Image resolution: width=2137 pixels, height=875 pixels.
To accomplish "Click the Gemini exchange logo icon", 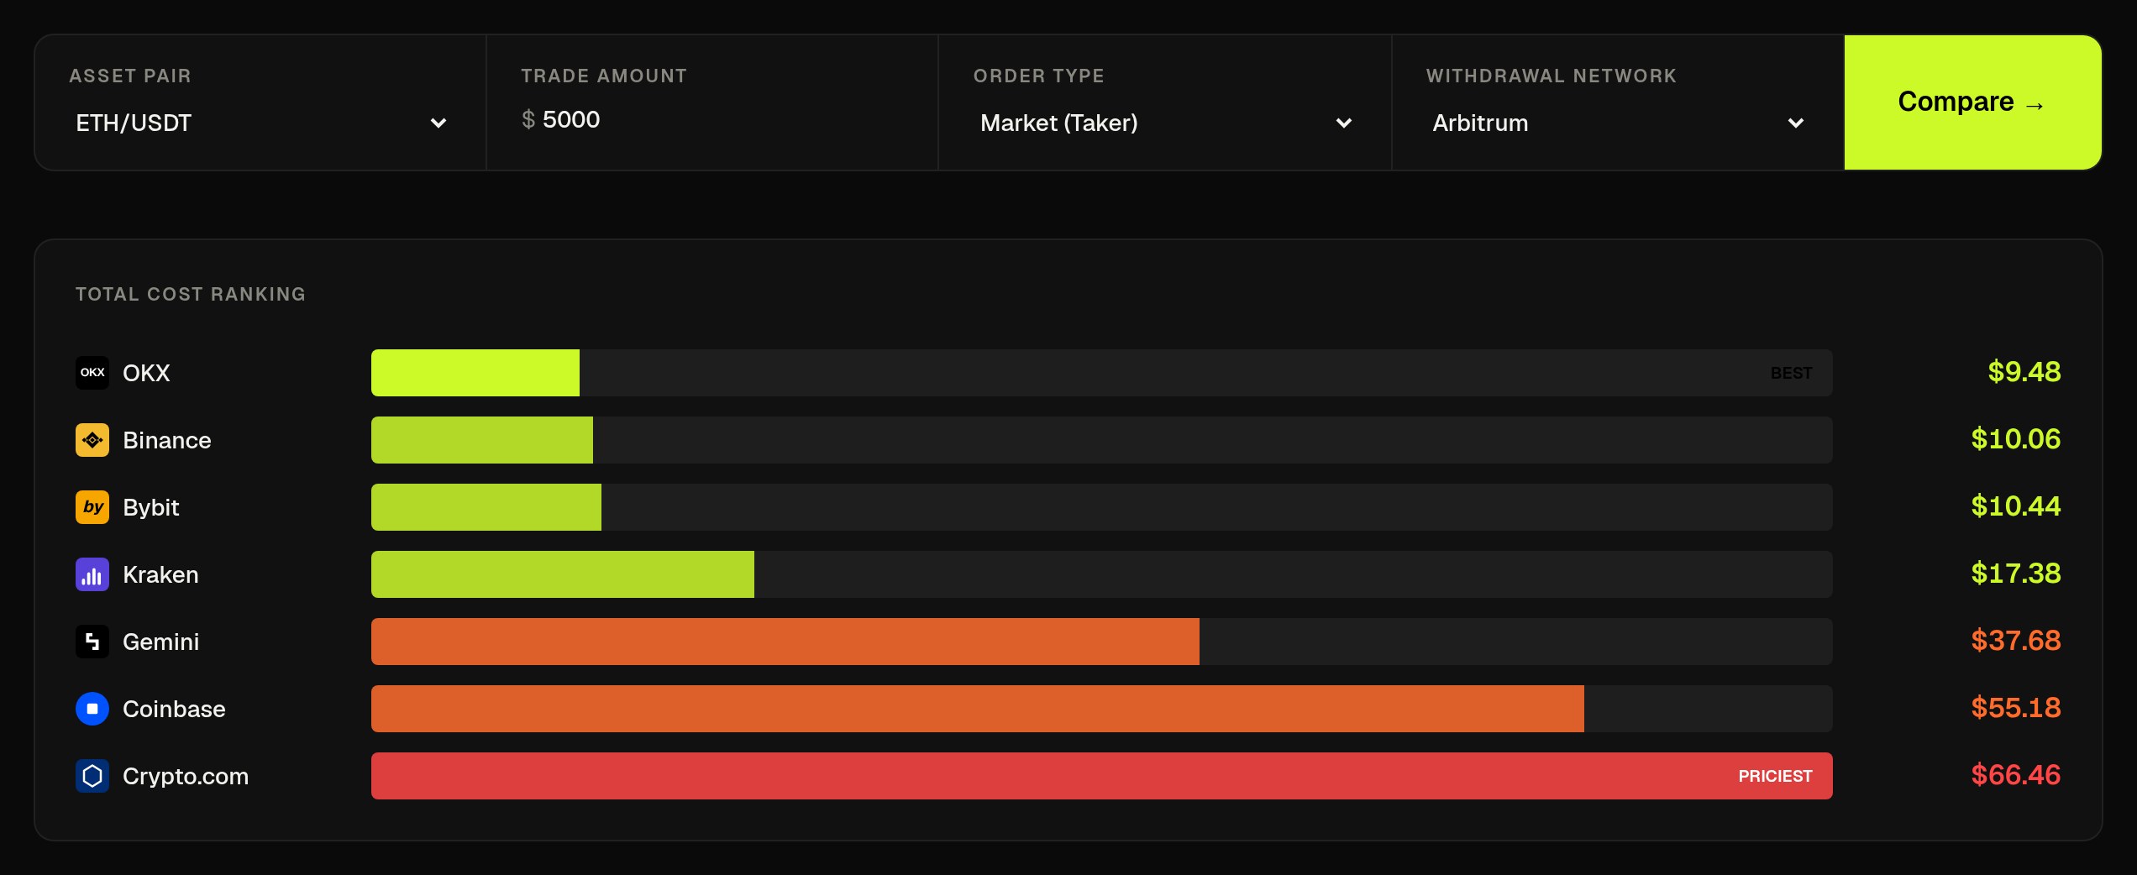I will pyautogui.click(x=92, y=642).
